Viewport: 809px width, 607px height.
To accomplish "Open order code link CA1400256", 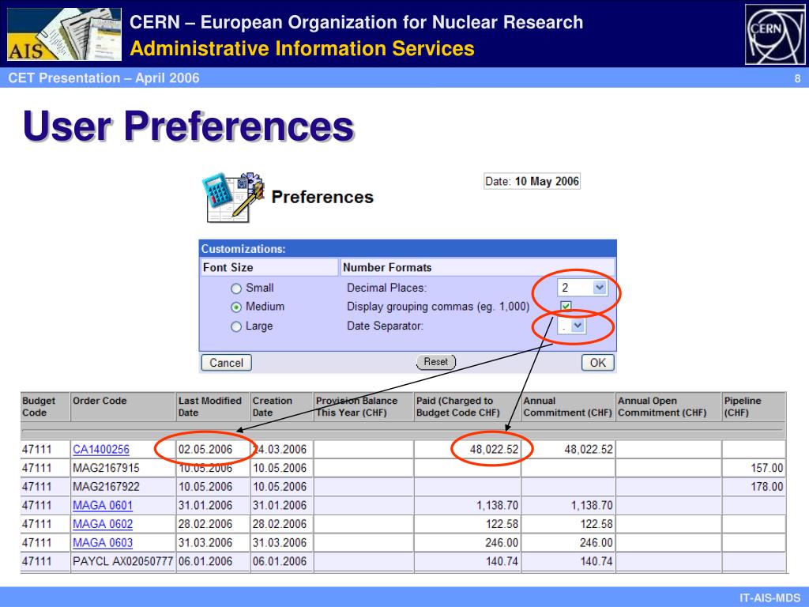I will (101, 450).
